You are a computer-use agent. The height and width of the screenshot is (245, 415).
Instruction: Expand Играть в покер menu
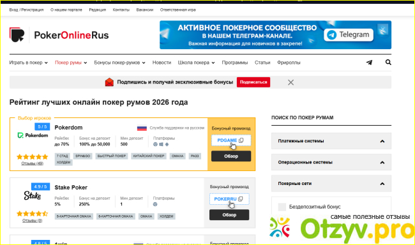(28, 63)
